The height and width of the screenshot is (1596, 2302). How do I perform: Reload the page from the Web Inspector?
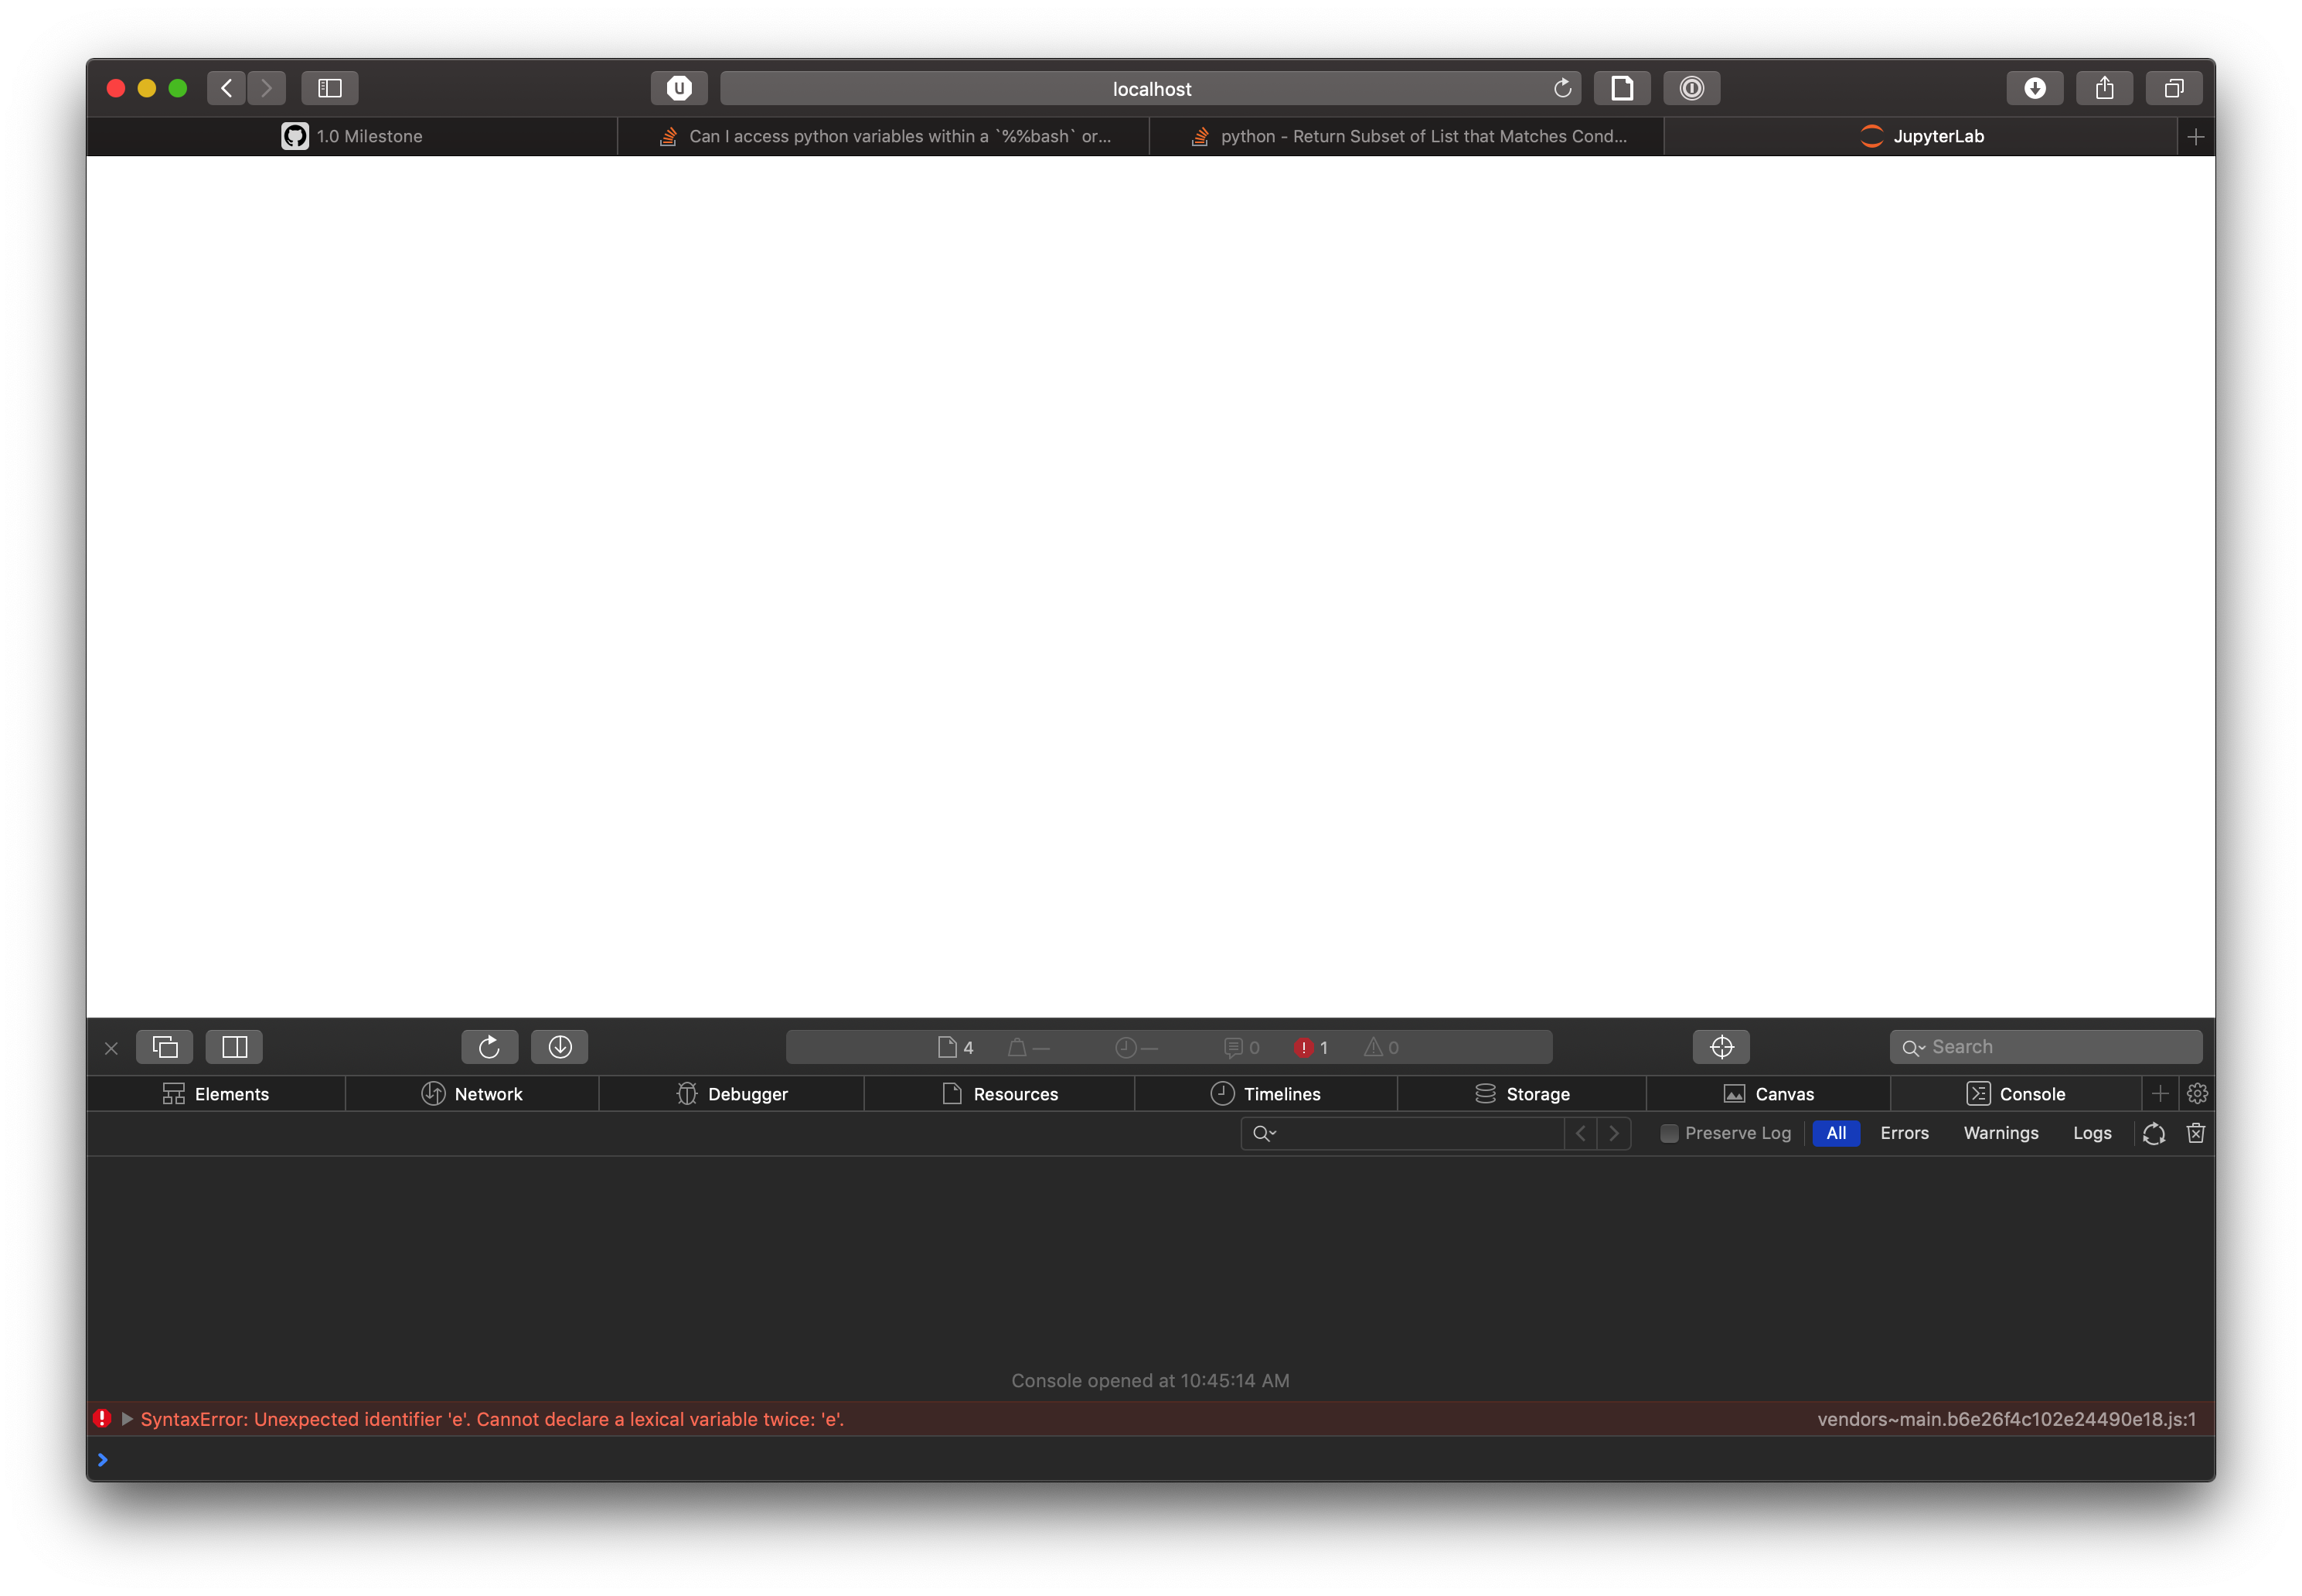[489, 1046]
